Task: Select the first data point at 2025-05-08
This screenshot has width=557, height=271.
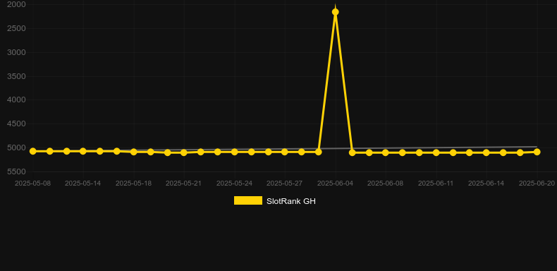Action: (32, 151)
